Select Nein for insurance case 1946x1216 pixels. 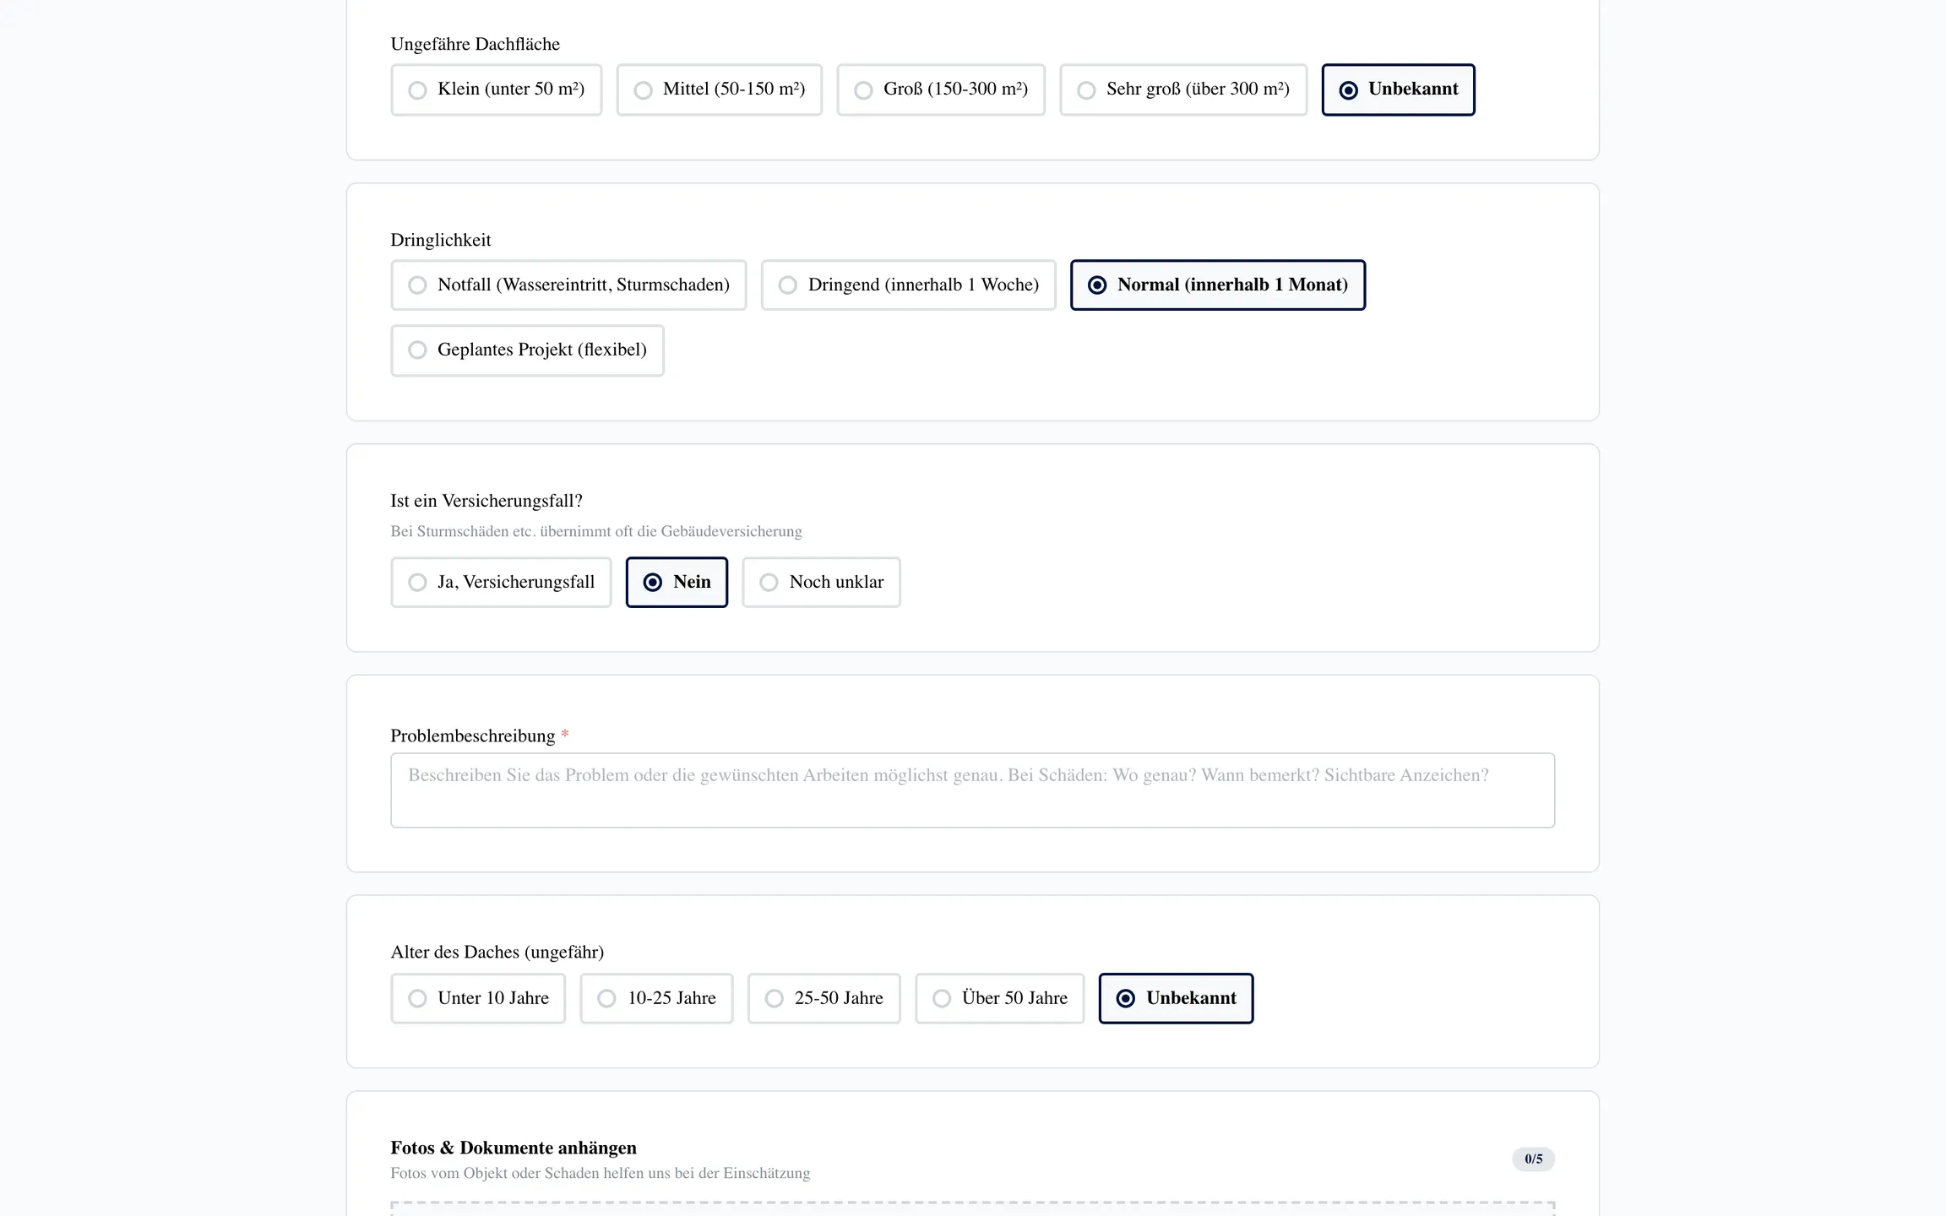coord(676,583)
